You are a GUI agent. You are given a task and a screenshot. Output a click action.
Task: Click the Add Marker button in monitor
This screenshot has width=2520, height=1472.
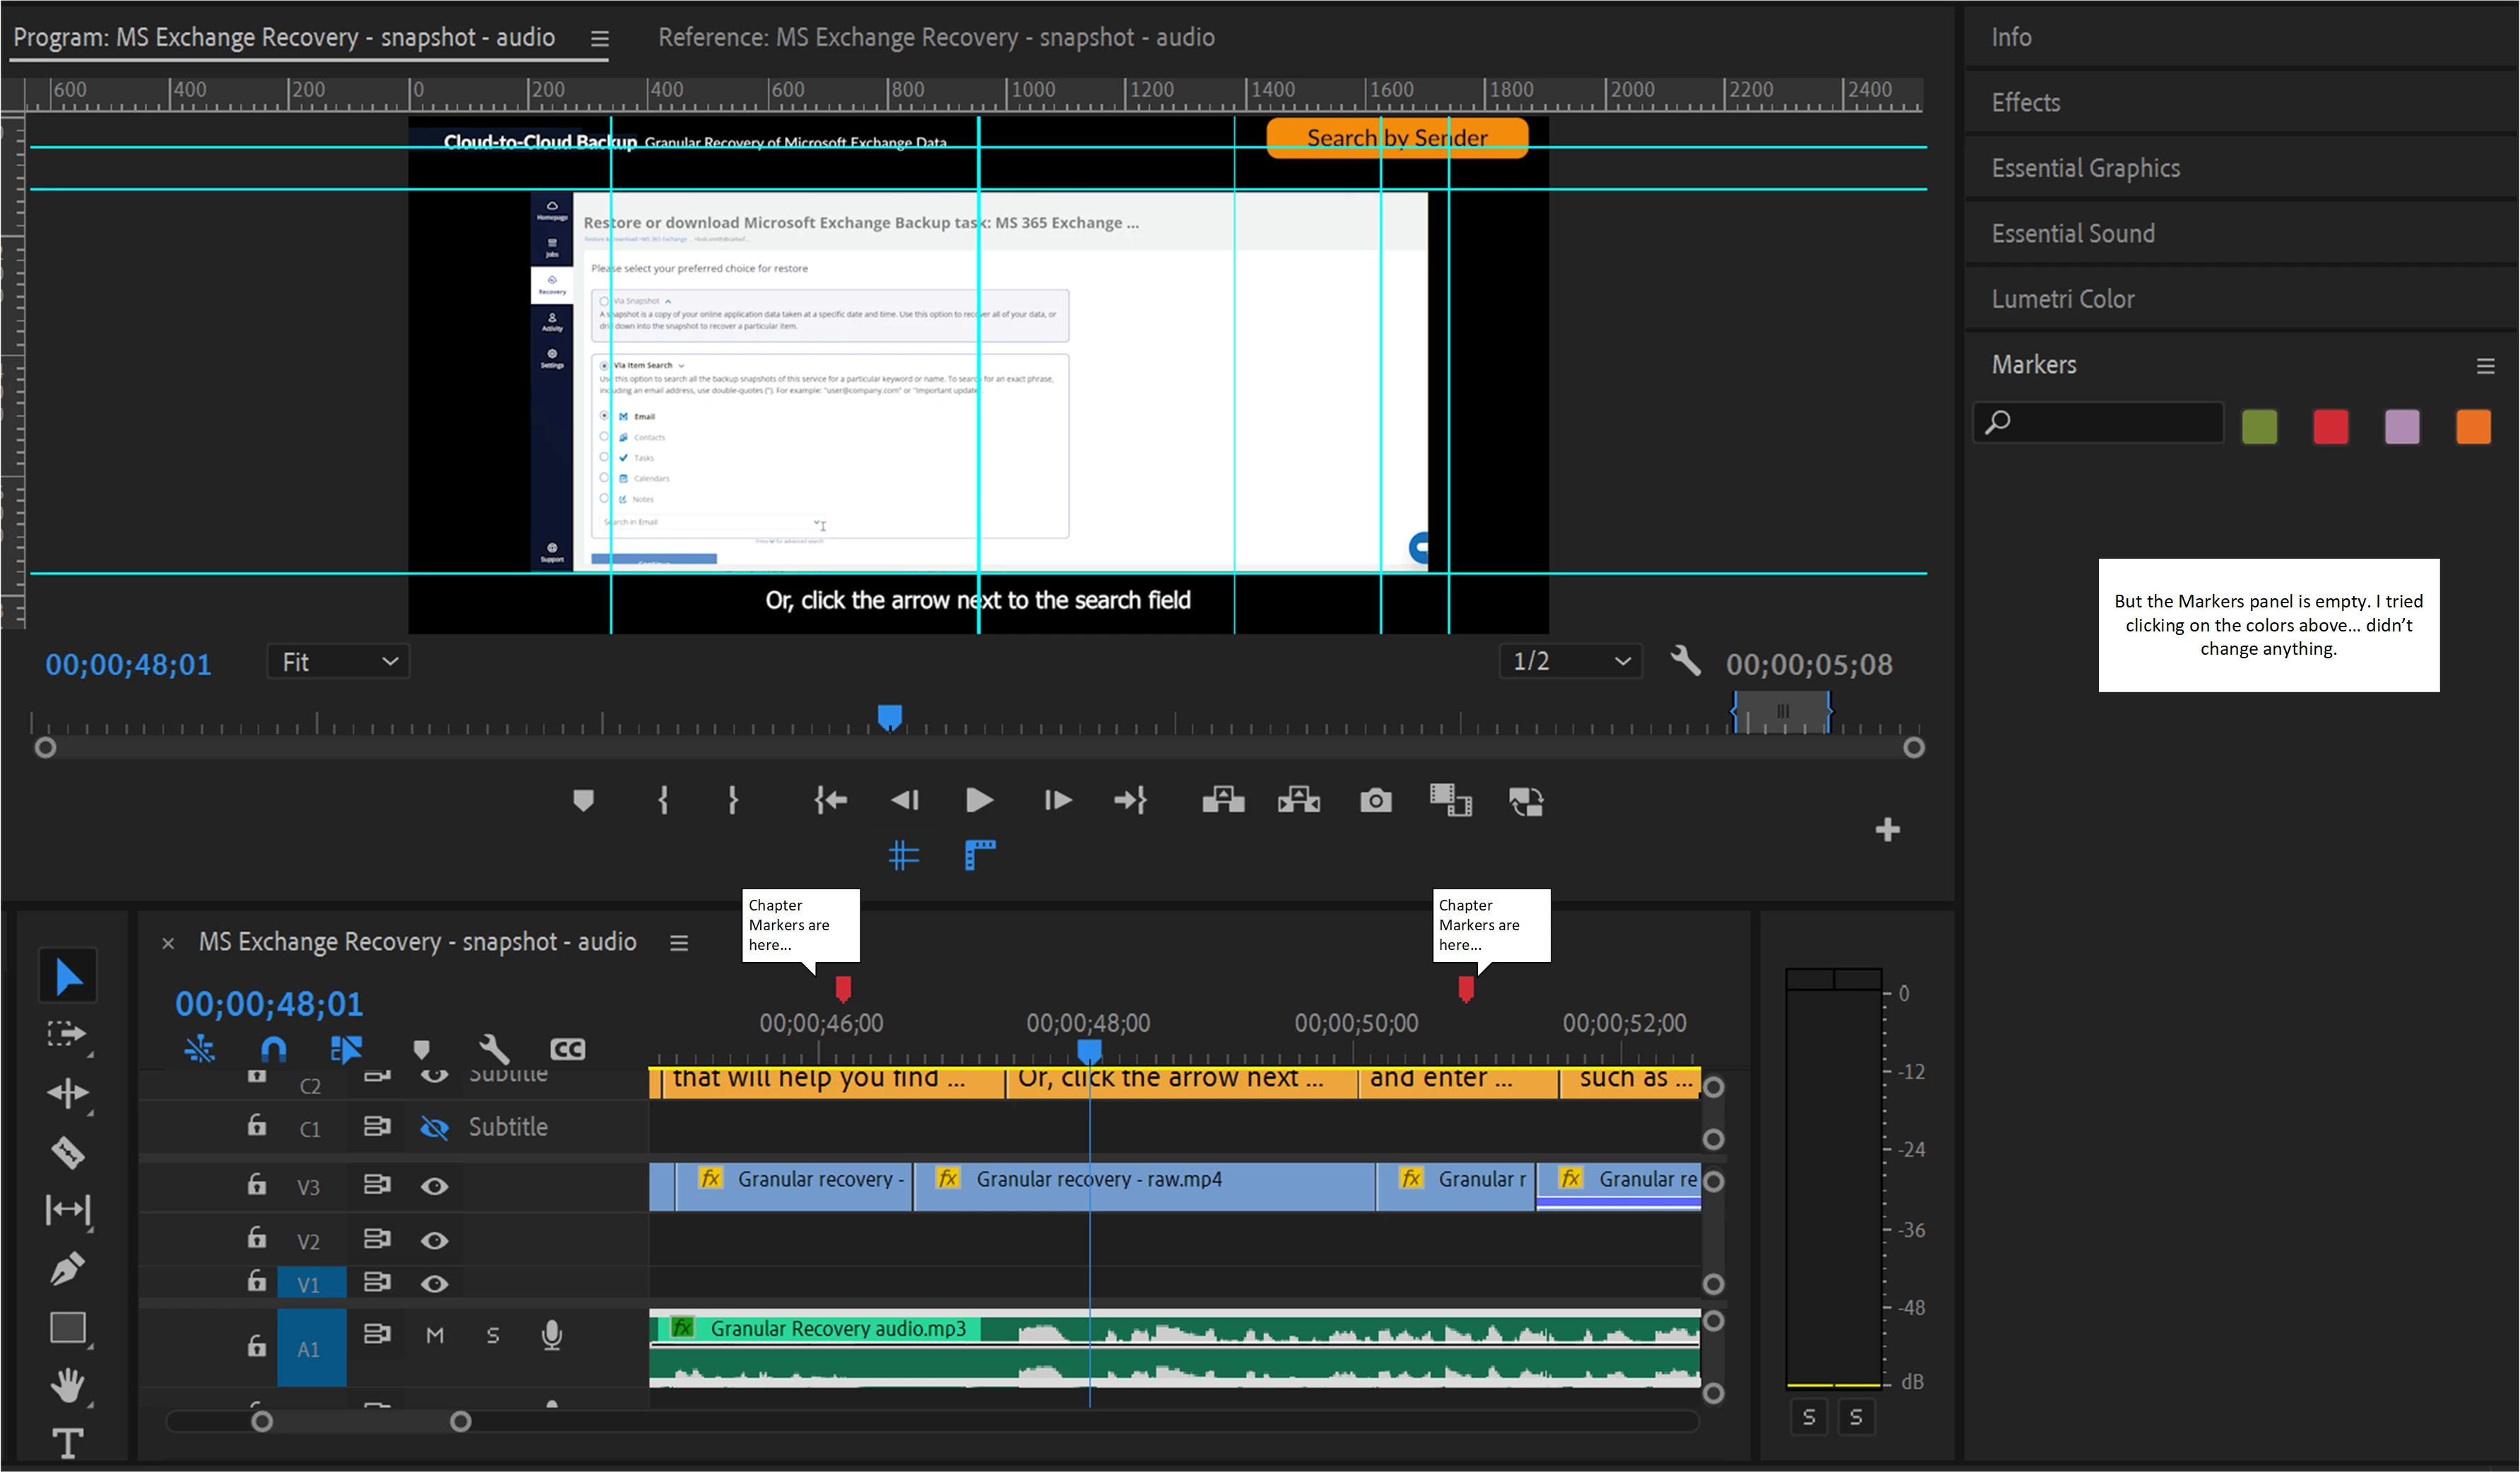click(x=583, y=800)
